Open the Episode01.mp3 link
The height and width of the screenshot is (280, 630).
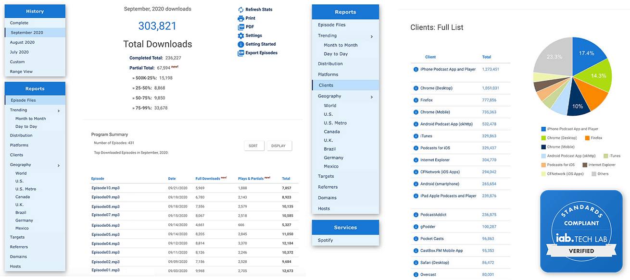click(105, 270)
